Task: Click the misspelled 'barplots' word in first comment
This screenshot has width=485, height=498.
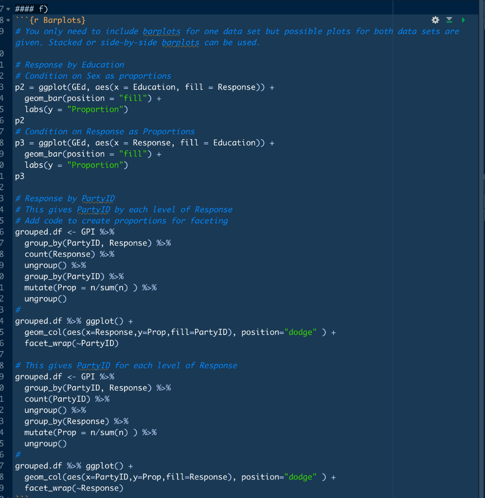Action: [x=162, y=32]
